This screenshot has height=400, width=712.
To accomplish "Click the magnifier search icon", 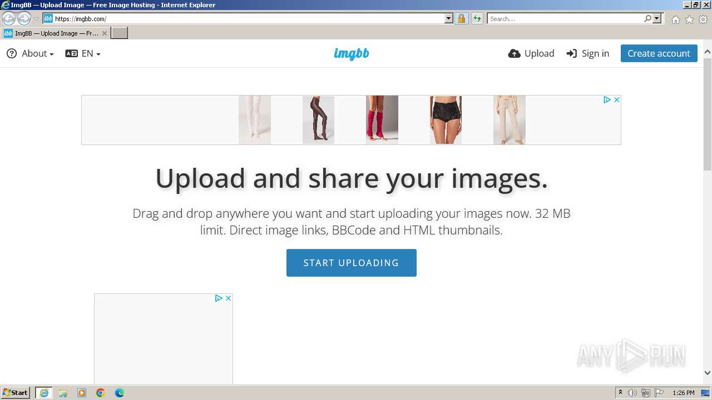I will pyautogui.click(x=647, y=18).
